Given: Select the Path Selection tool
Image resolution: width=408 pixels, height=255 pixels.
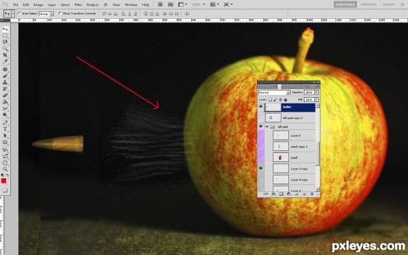Looking at the screenshot, I should (5, 135).
